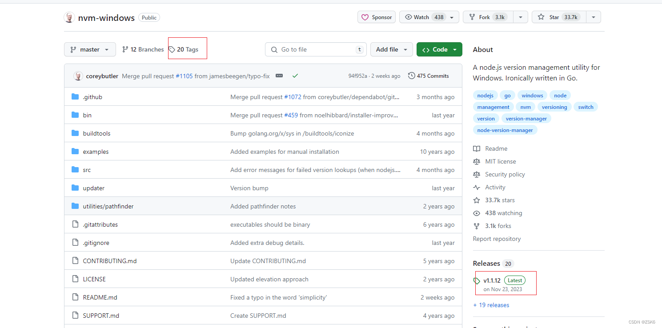Click the src folder icon
The width and height of the screenshot is (662, 328).
(x=75, y=170)
